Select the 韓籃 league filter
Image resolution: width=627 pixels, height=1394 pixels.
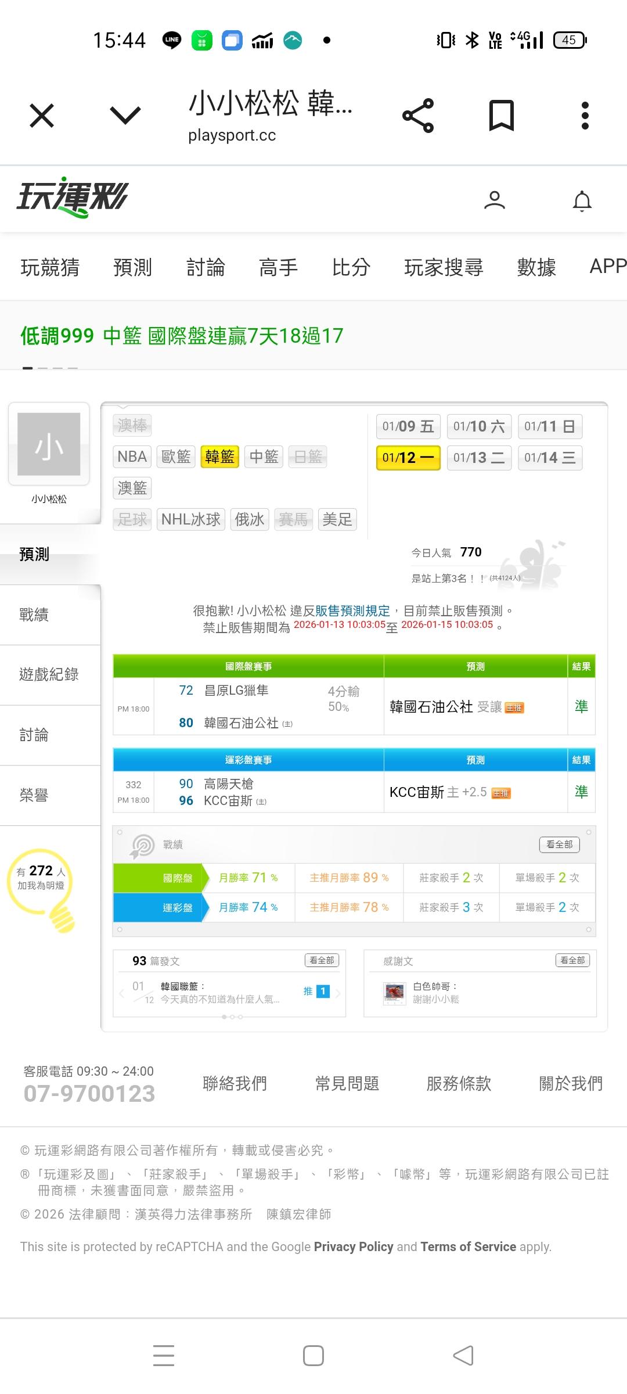click(x=219, y=457)
